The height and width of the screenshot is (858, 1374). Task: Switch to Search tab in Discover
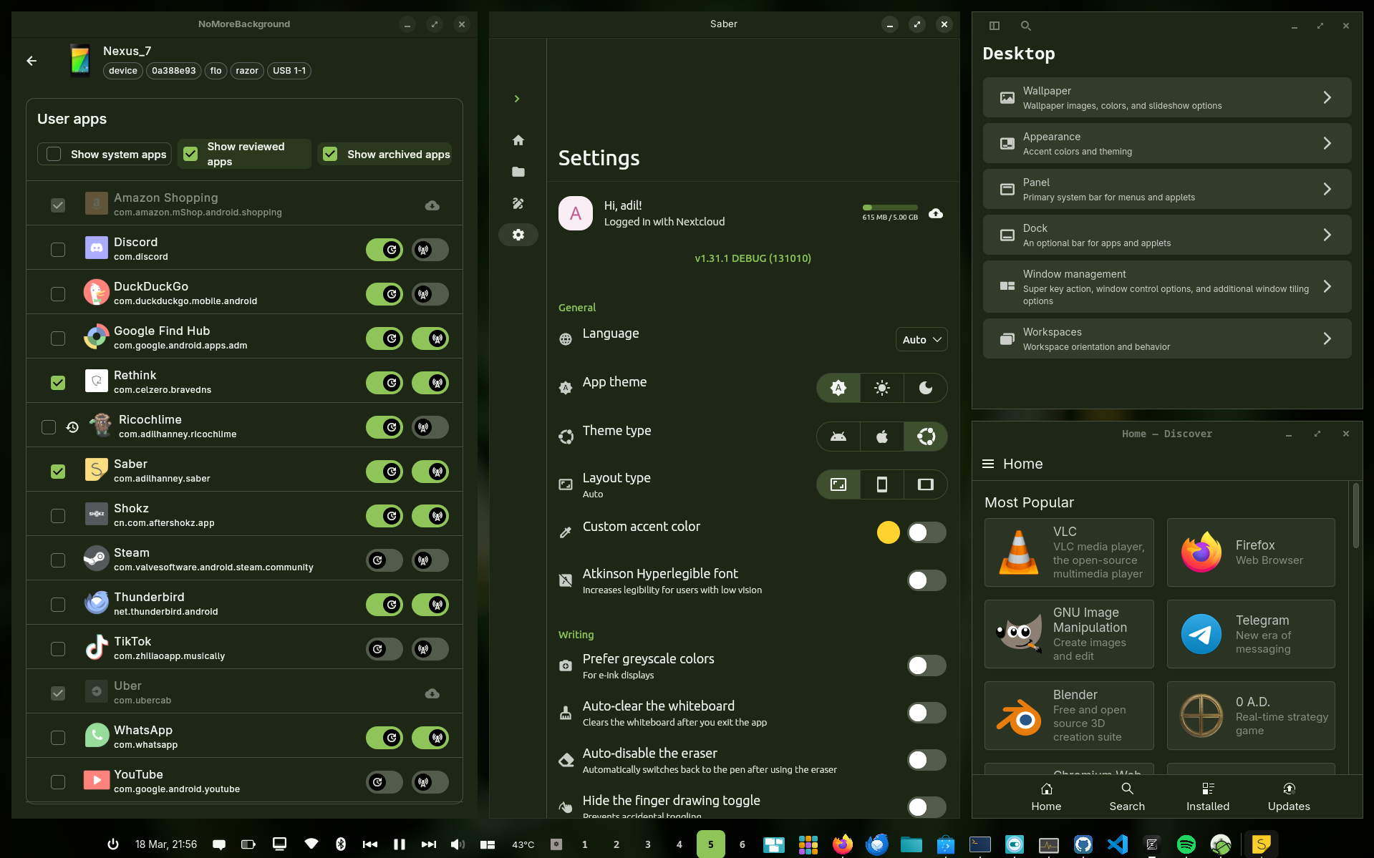(1127, 796)
